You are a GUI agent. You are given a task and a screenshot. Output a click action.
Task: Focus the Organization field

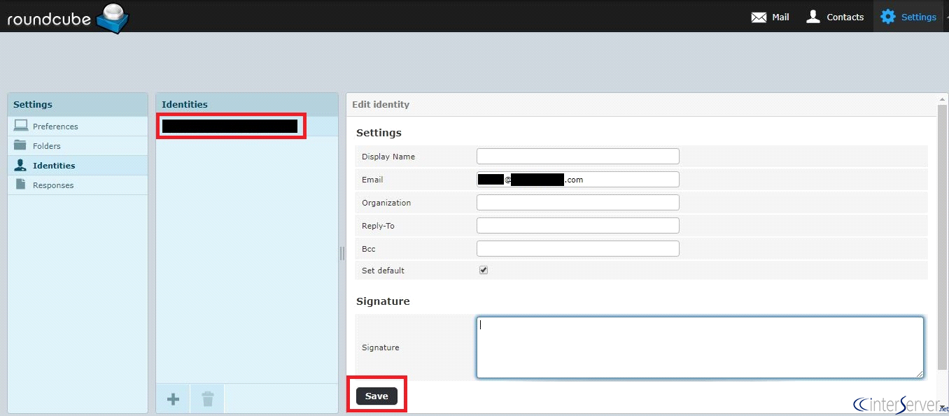(x=578, y=203)
